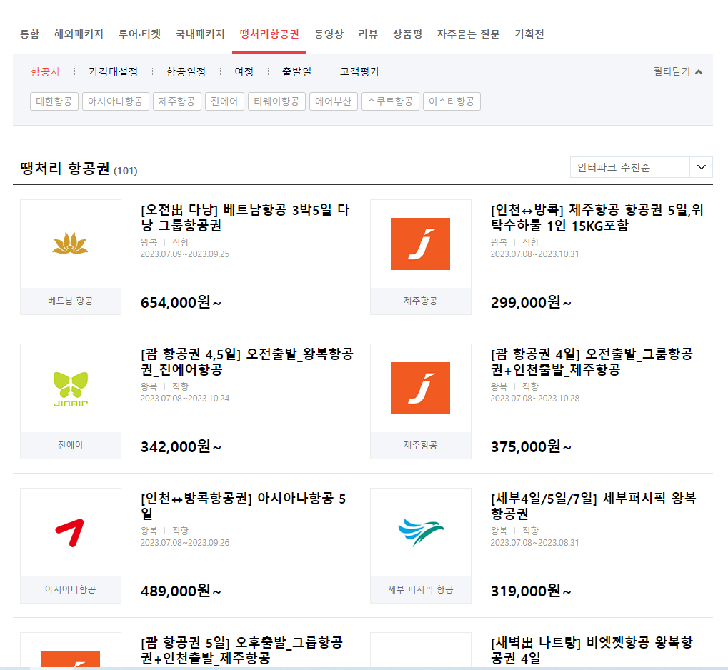The image size is (728, 670).
Task: Toggle the 대한항공 airline filter
Action: pyautogui.click(x=54, y=101)
